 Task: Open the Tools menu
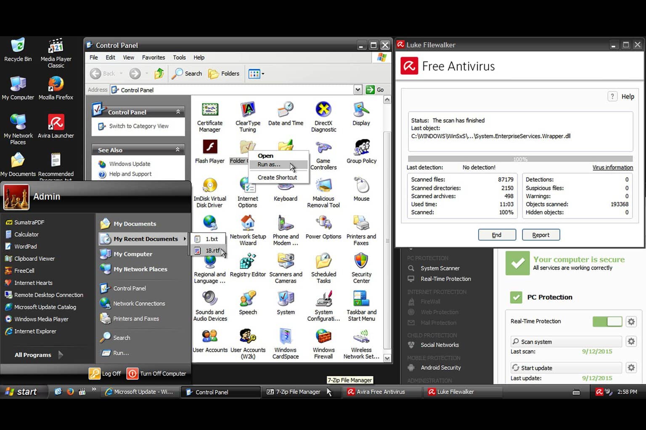[x=179, y=58]
